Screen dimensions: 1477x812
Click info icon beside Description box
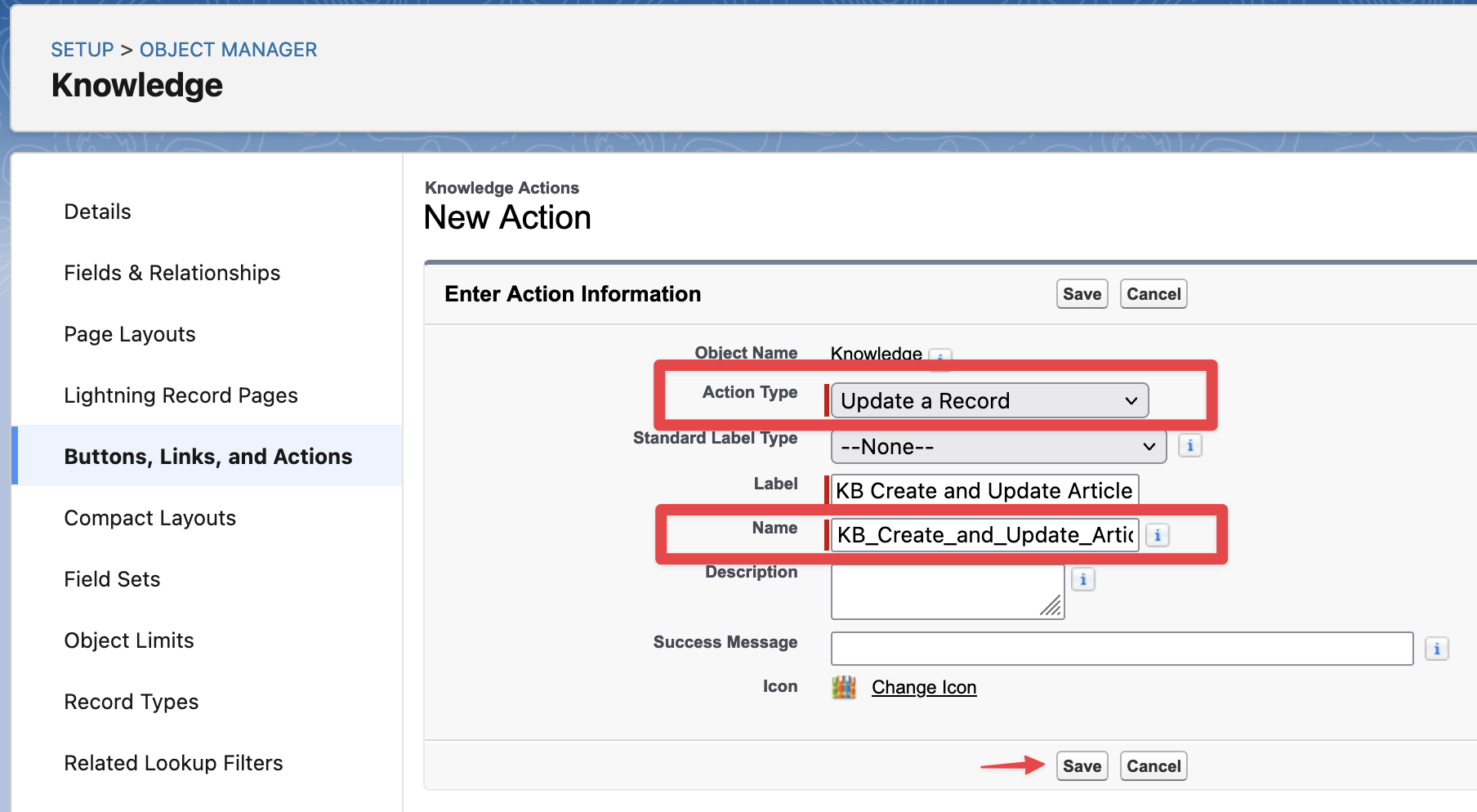point(1082,580)
